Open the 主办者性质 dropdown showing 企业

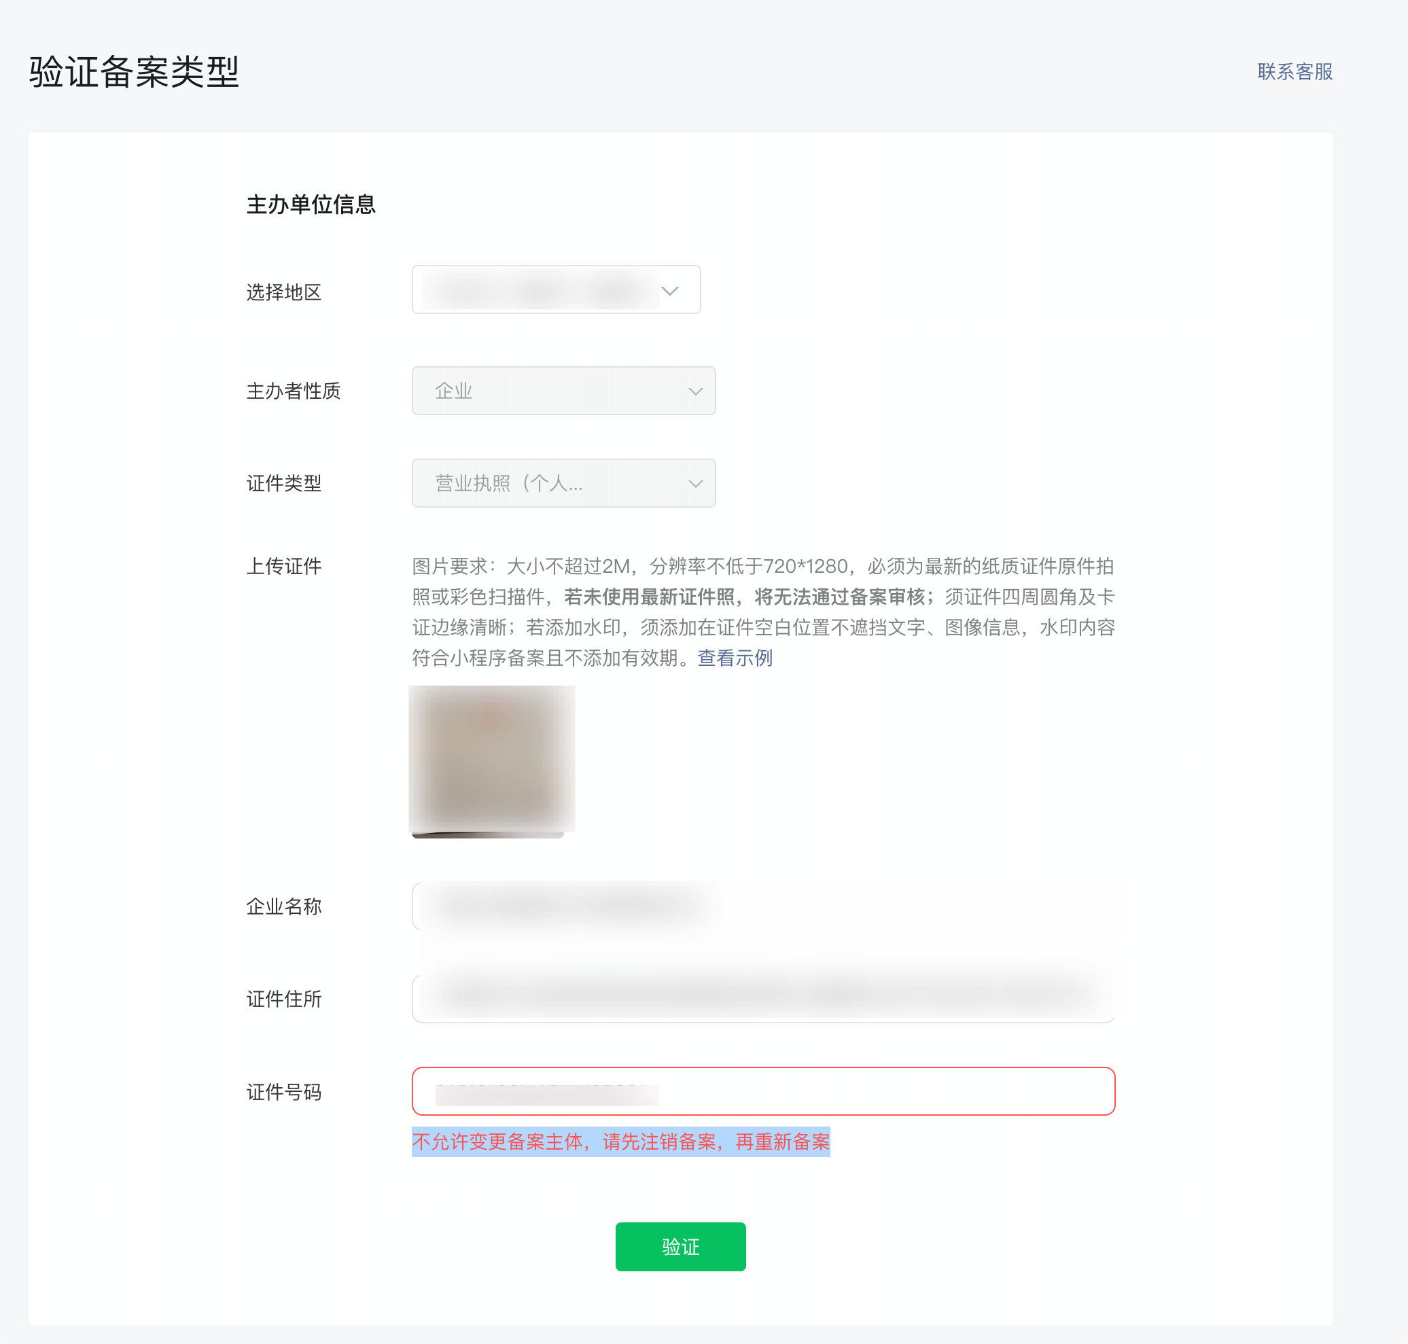coord(552,391)
